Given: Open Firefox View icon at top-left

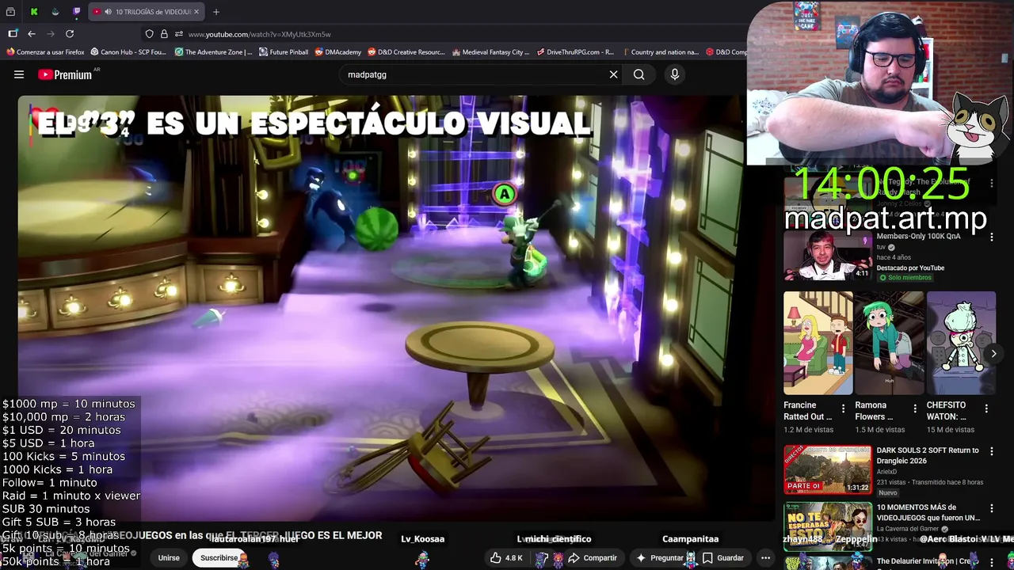Looking at the screenshot, I should point(10,12).
